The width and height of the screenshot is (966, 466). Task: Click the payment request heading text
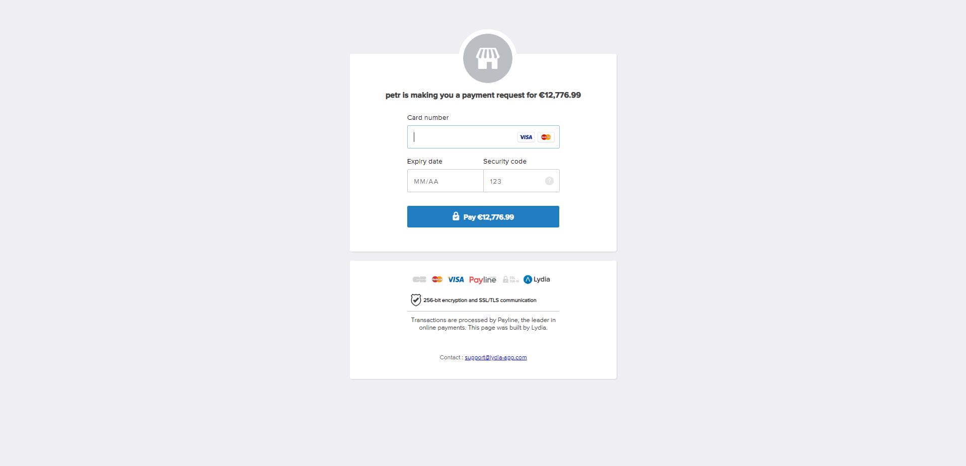click(483, 95)
